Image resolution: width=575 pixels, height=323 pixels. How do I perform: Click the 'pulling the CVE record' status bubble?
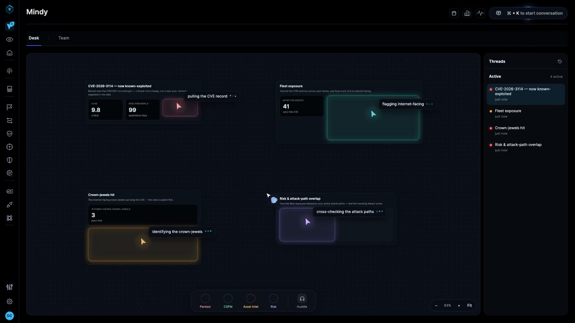tap(212, 96)
